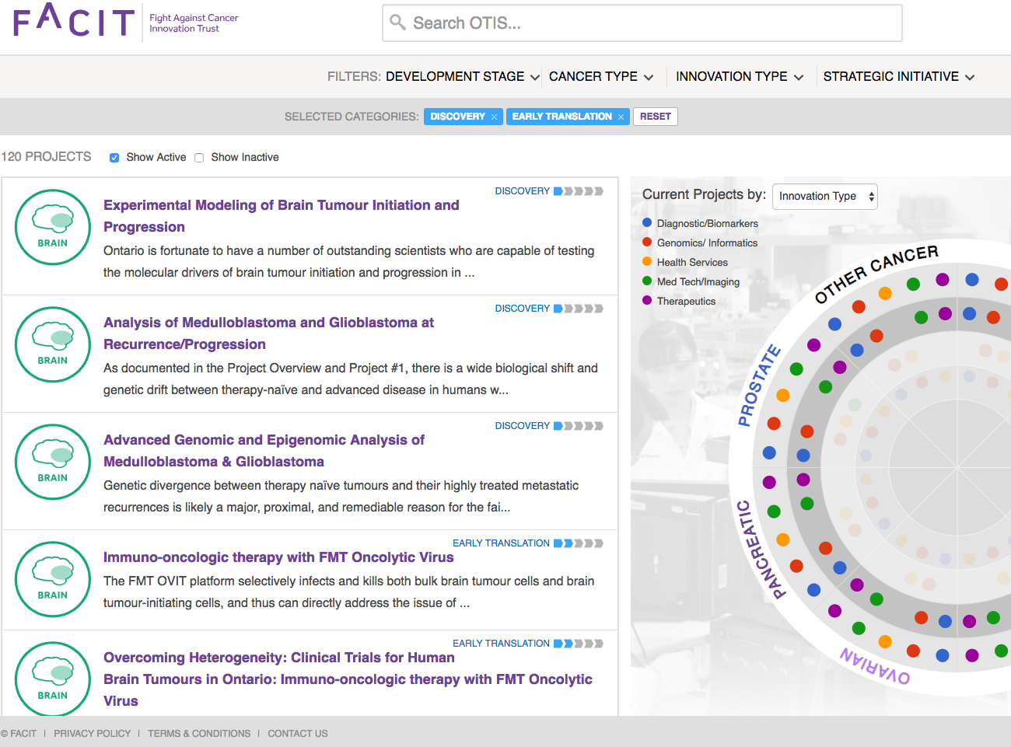Focus the Search OTIS input field
The height and width of the screenshot is (747, 1011).
click(x=653, y=23)
